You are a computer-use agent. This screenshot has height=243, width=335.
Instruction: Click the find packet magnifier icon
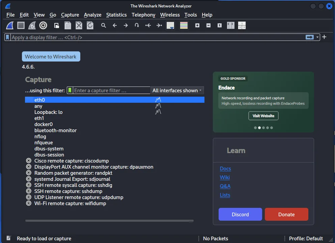point(104,25)
